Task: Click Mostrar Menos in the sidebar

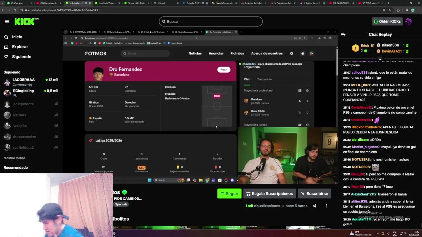Action: 15,158
